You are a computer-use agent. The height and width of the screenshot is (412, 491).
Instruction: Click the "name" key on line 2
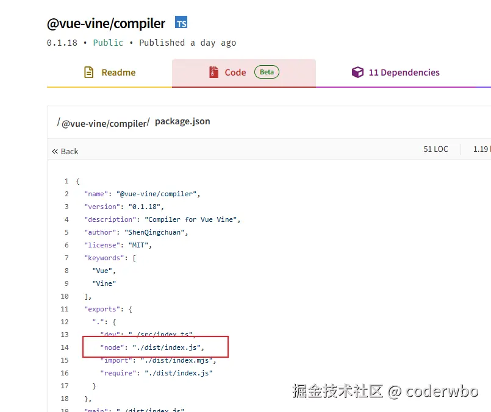[96, 194]
